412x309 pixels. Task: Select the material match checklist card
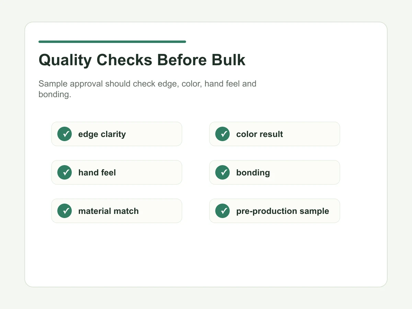click(x=117, y=211)
